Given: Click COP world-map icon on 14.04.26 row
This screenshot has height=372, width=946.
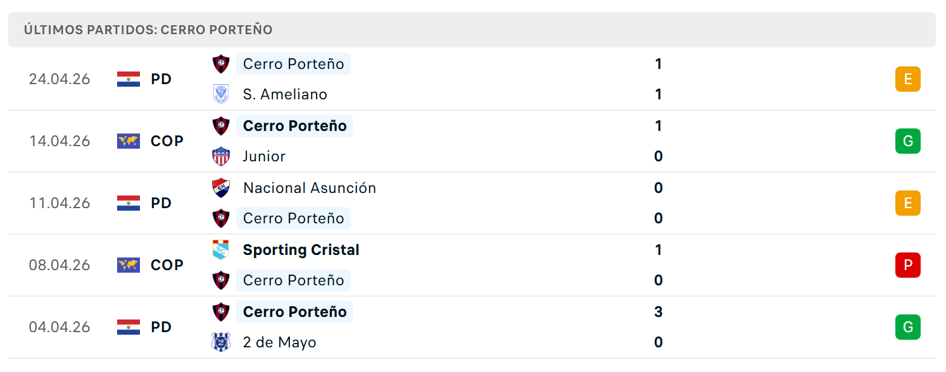Looking at the screenshot, I should point(129,141).
